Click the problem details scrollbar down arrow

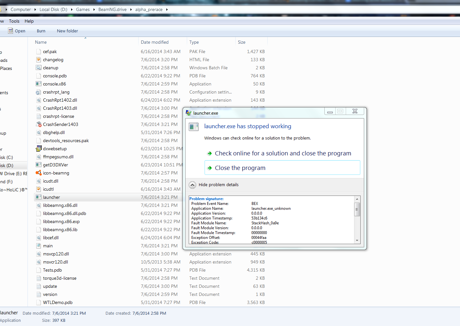(x=357, y=241)
